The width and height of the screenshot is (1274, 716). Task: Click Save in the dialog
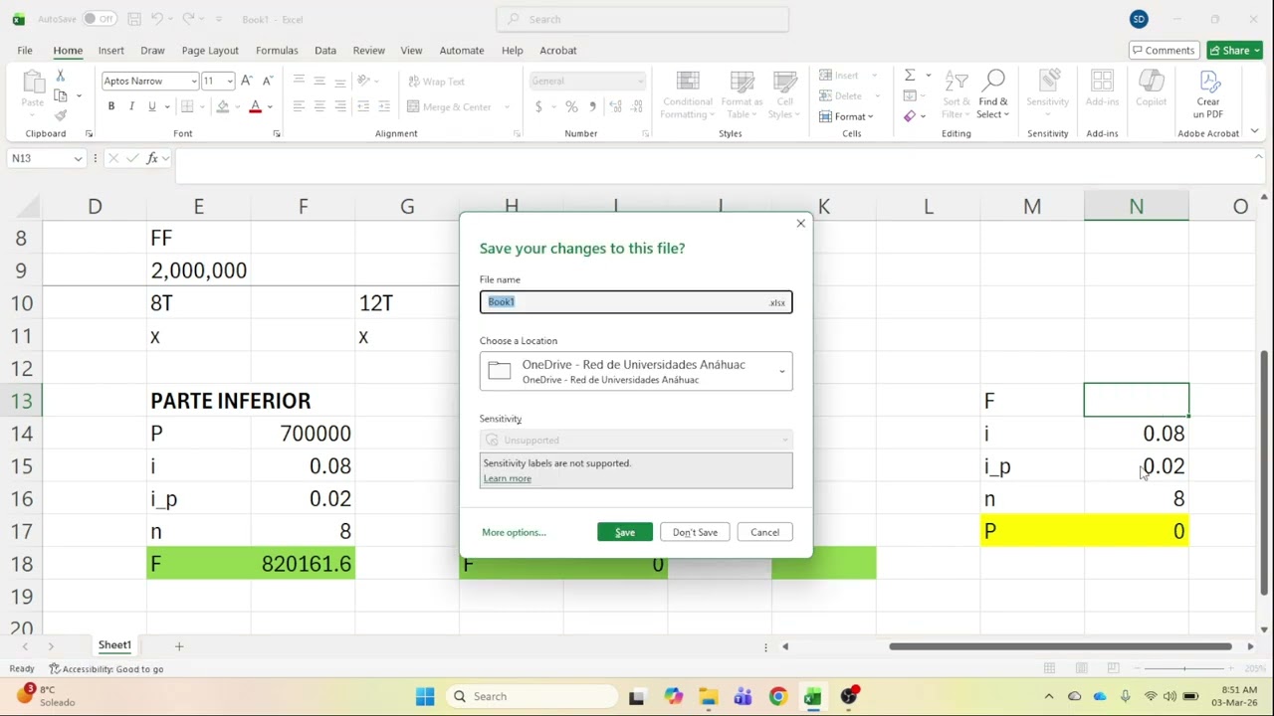[x=625, y=532]
